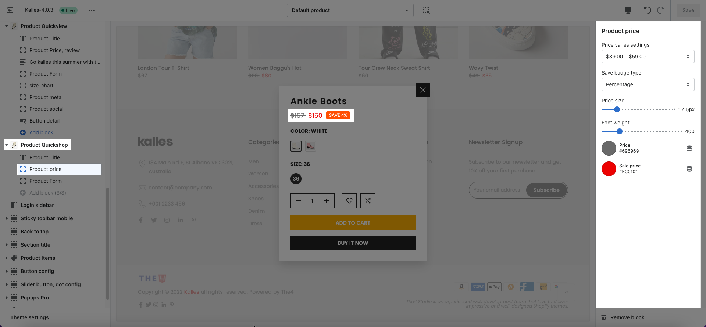
Task: Increase quantity with the plus button
Action: (327, 201)
